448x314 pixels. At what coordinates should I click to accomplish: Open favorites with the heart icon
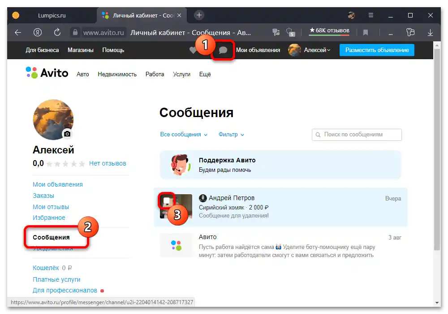pyautogui.click(x=193, y=50)
